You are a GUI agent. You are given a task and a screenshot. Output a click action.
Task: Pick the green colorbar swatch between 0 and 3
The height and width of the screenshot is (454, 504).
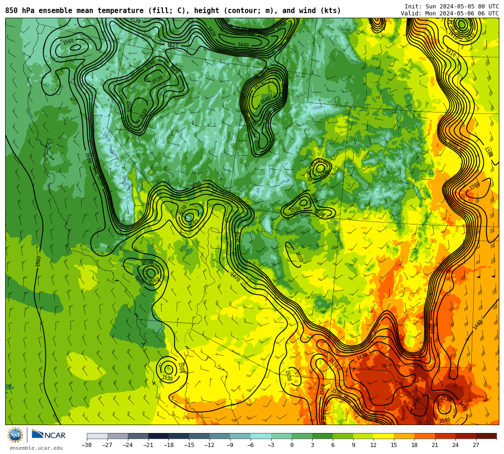tap(302, 436)
